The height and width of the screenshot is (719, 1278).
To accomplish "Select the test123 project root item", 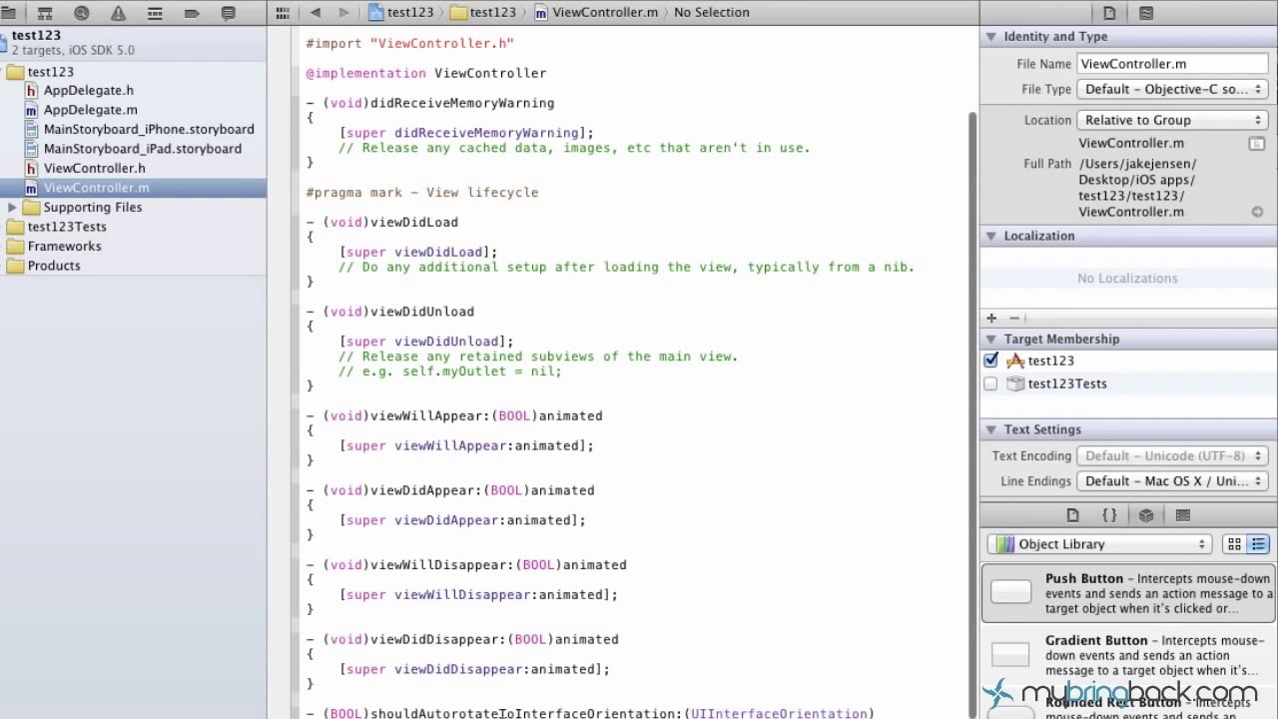I will 133,42.
